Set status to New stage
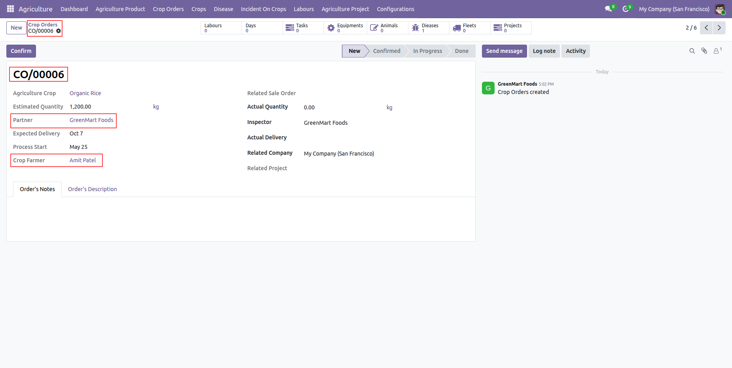The width and height of the screenshot is (732, 368). pos(355,51)
